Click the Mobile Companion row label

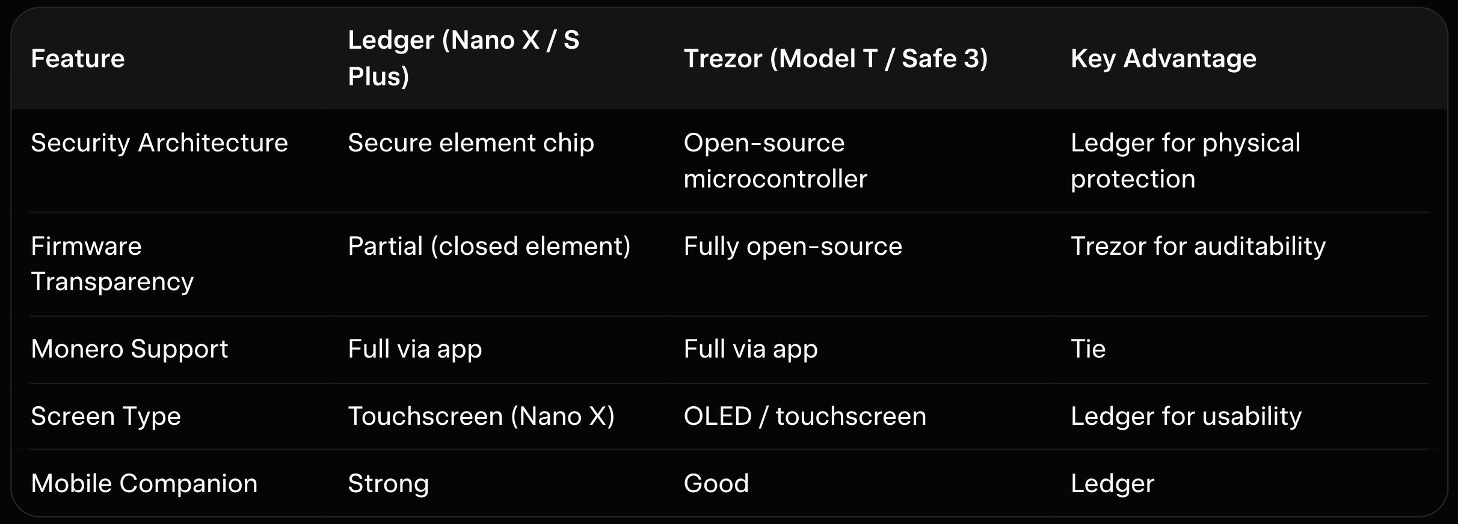(x=144, y=484)
